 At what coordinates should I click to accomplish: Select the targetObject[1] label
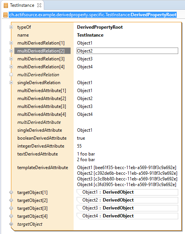(x=32, y=192)
